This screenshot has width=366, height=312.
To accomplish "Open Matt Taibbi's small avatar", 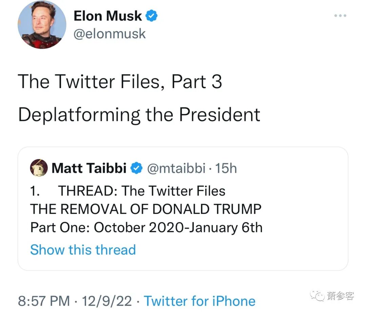I will point(39,168).
